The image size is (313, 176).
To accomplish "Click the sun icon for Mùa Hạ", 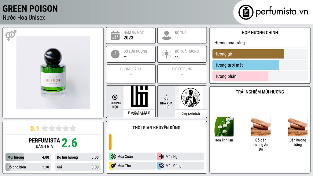I will (x=162, y=156).
